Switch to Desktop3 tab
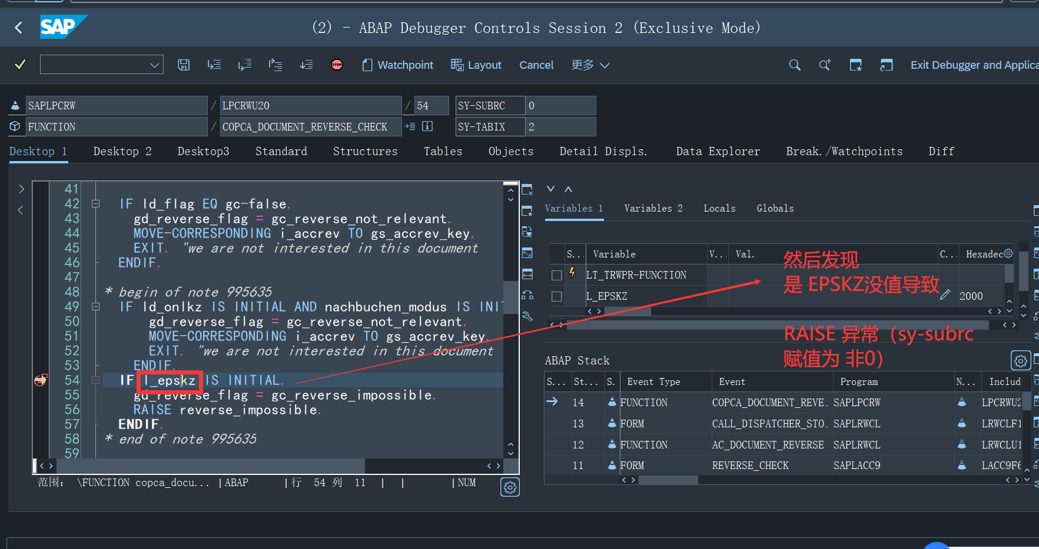 click(203, 152)
